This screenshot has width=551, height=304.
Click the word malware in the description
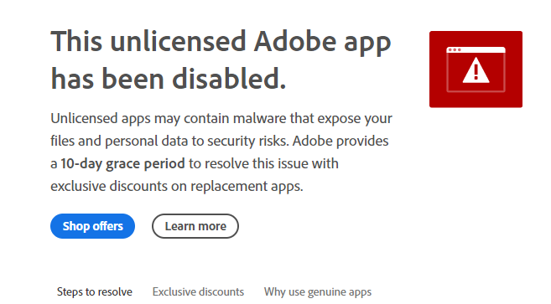coord(260,119)
